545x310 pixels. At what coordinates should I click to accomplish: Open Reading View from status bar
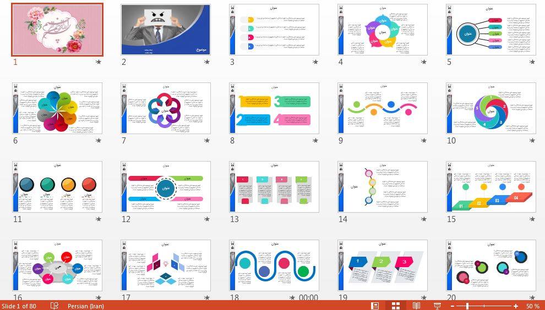(x=417, y=306)
